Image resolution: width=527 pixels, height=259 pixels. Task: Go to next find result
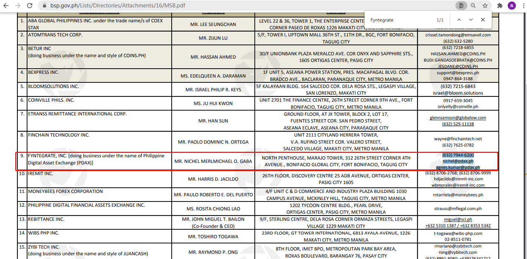tap(471, 20)
